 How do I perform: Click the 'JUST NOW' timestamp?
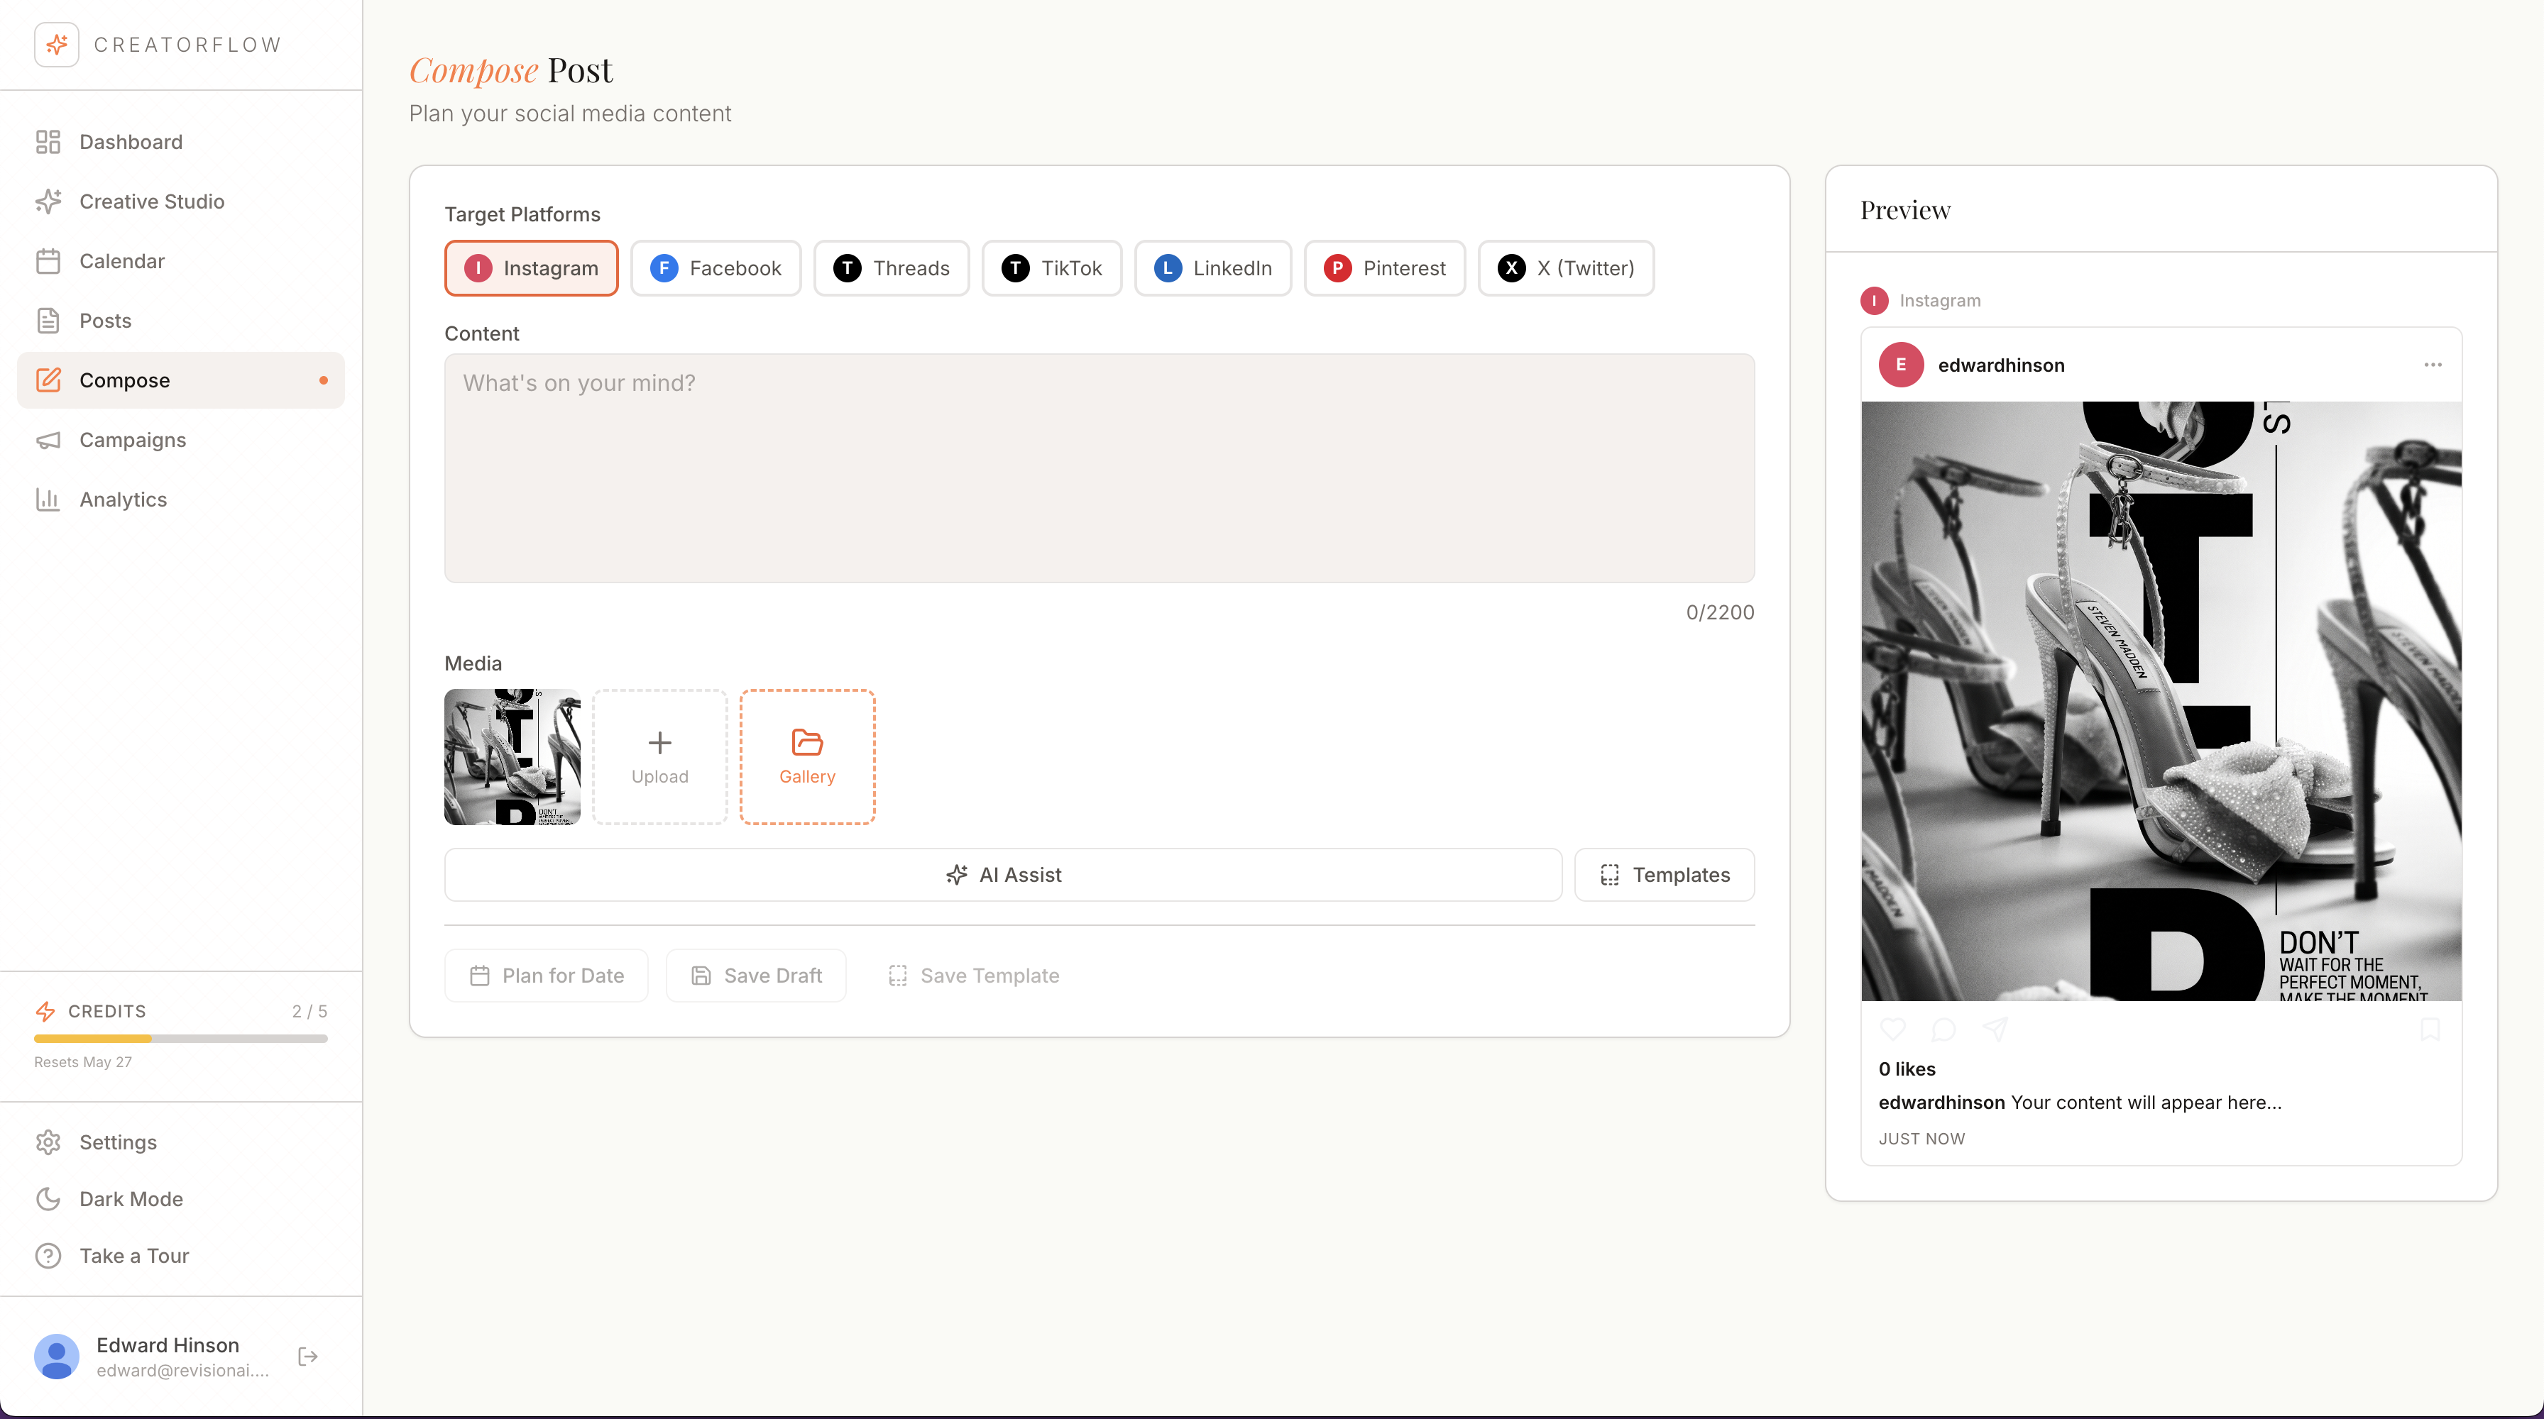coord(1921,1139)
